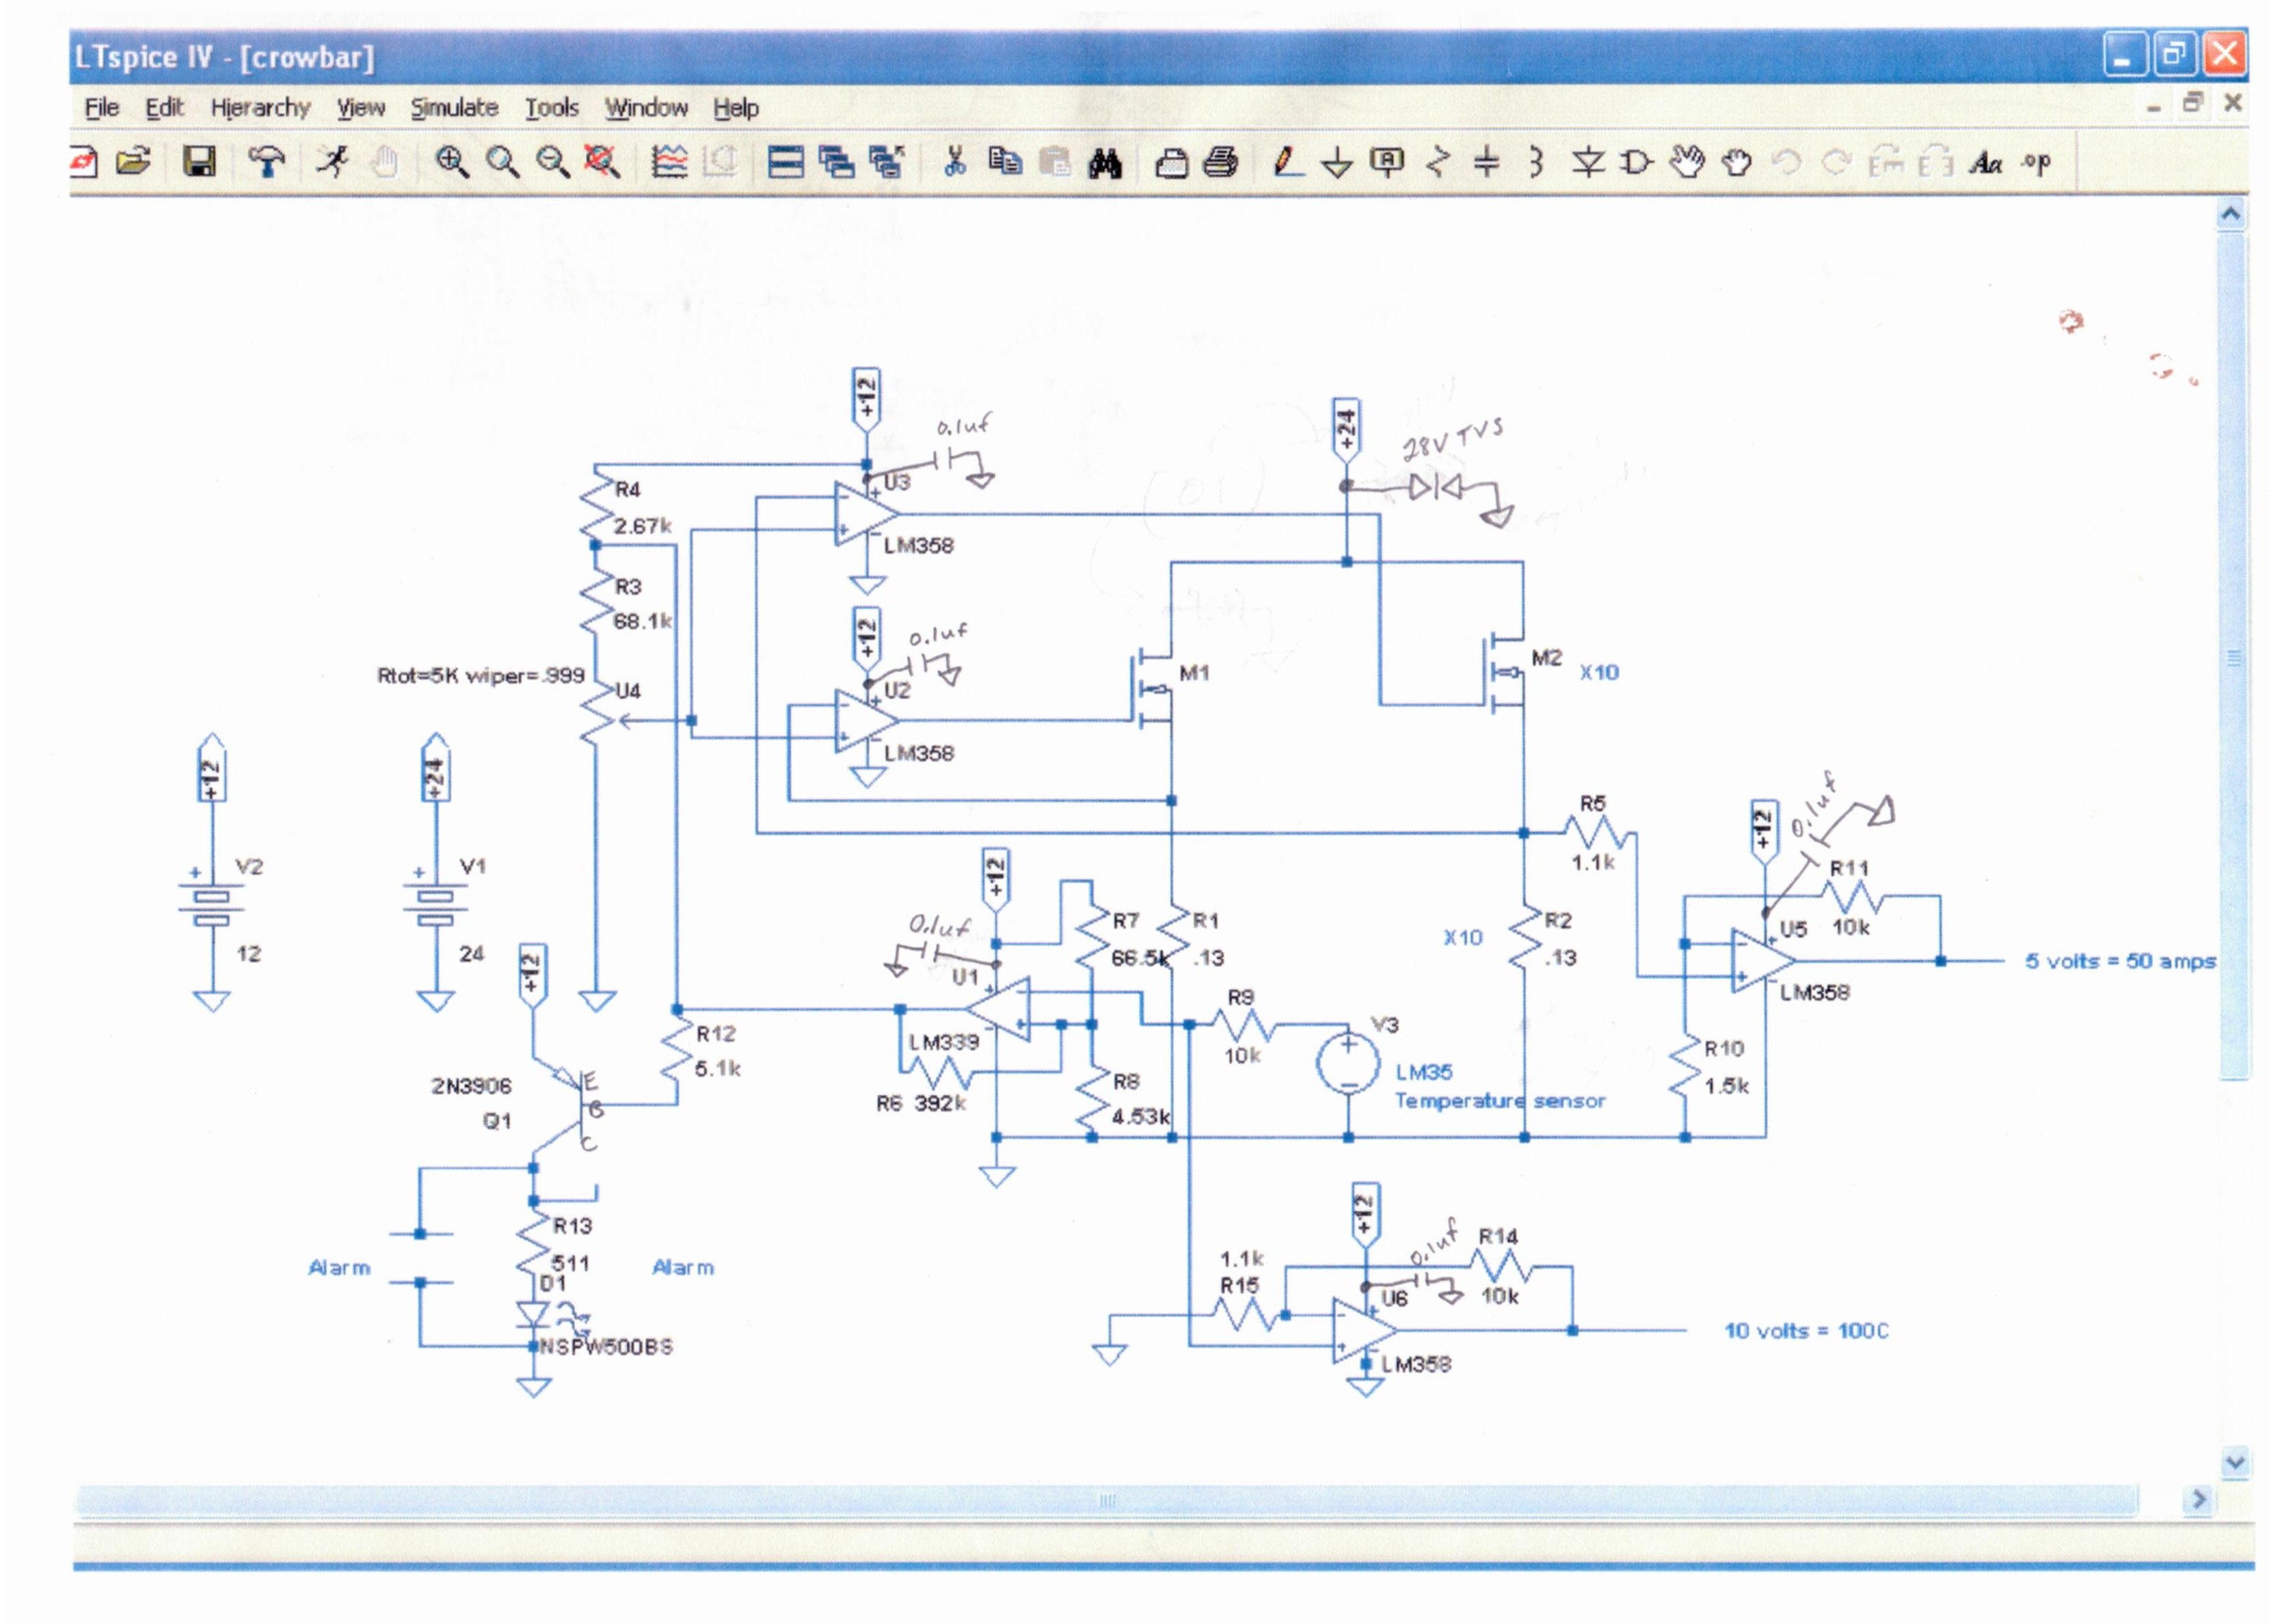The height and width of the screenshot is (1624, 2269).
Task: Click the horizontal scrollbar right arrow
Action: click(x=2199, y=1498)
